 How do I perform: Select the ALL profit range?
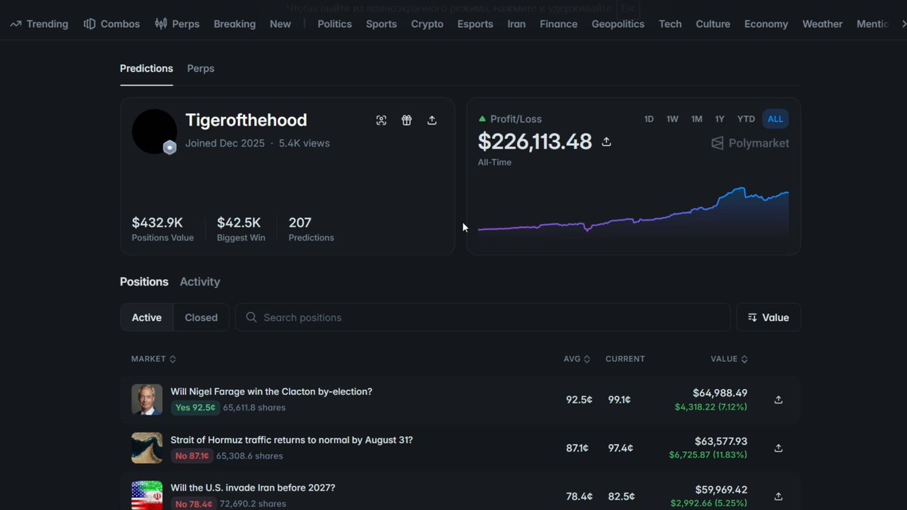pyautogui.click(x=775, y=119)
